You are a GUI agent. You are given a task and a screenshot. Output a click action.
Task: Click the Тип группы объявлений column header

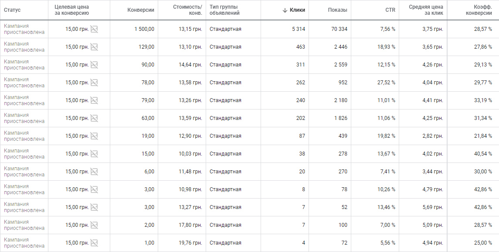pyautogui.click(x=224, y=10)
